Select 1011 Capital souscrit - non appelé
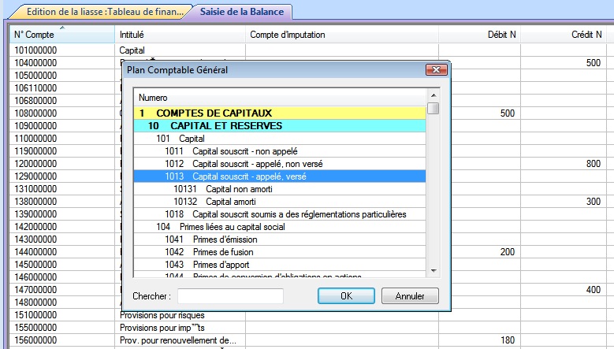The width and height of the screenshot is (614, 349). click(x=280, y=151)
